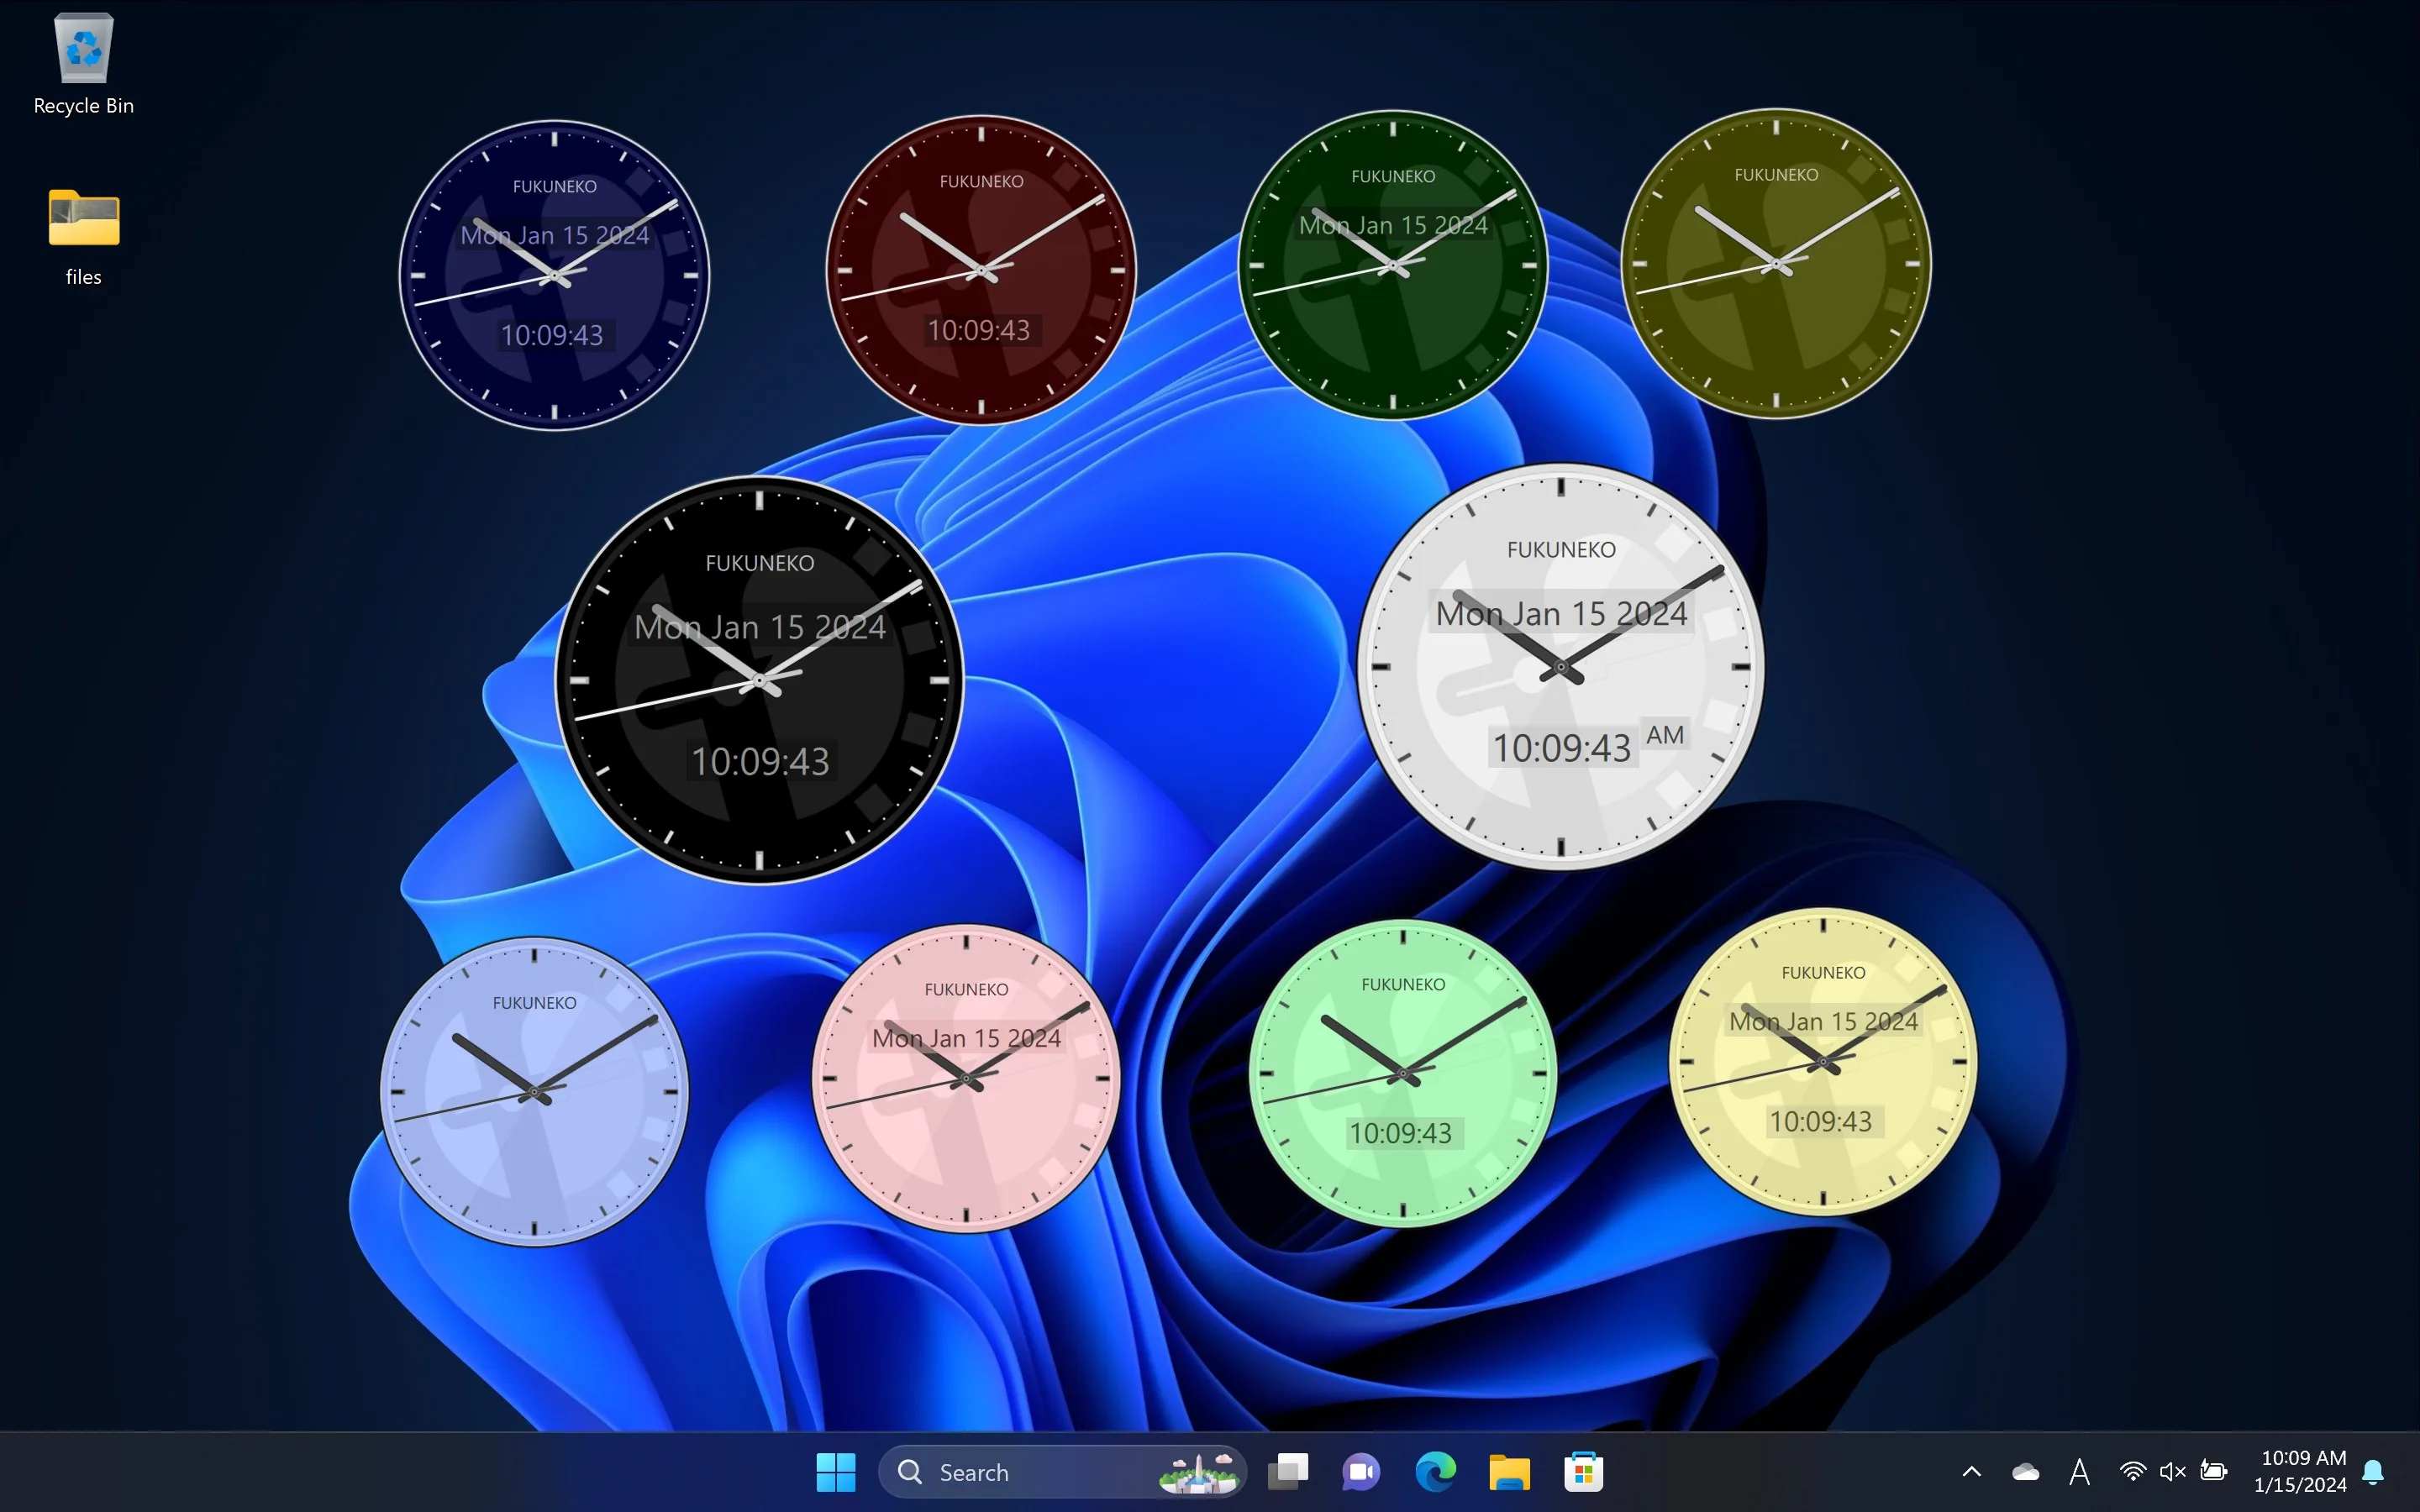Click the light pink clock widget
The height and width of the screenshot is (1512, 2420).
966,1078
